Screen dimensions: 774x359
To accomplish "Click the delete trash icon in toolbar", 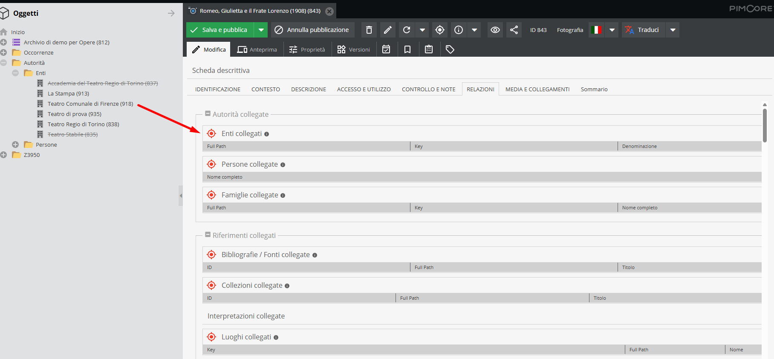I will (x=369, y=30).
